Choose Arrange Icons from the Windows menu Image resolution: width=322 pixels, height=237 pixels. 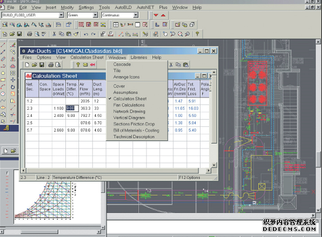point(126,77)
